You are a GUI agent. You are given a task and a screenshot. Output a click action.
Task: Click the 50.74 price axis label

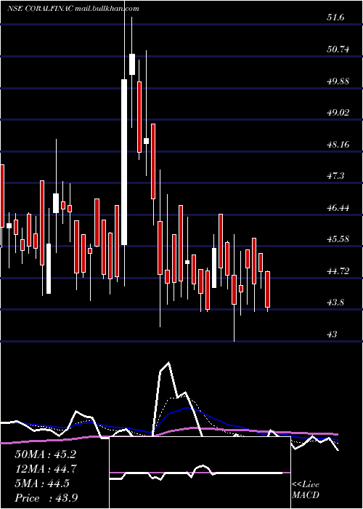click(338, 49)
